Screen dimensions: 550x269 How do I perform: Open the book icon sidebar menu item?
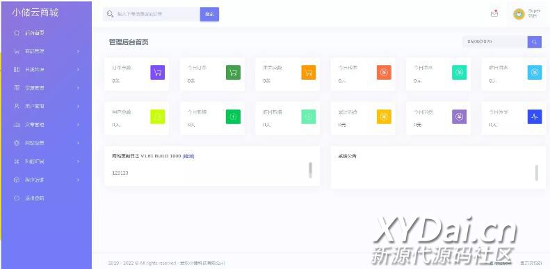click(29, 125)
